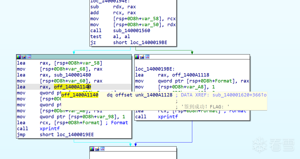
Task: Click the title bar of the loc_1400019BE node
Action: (192, 57)
